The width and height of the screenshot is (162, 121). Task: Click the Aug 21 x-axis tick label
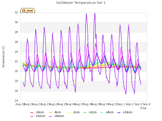click(29, 104)
